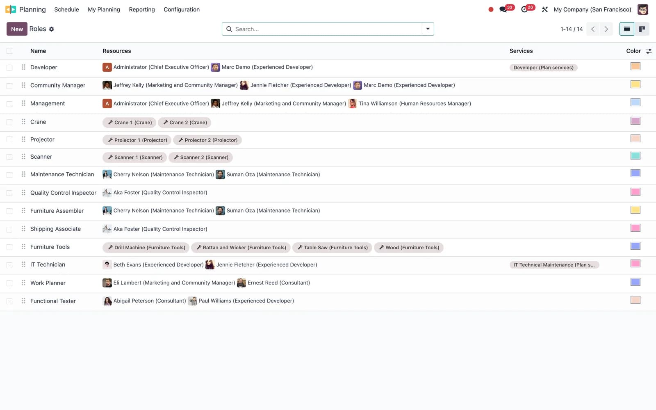Click Jeffrey Kelly avatar in Community Manager row

pyautogui.click(x=107, y=85)
